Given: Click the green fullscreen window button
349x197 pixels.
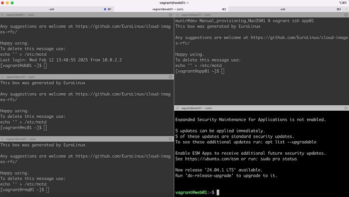Looking at the screenshot, I should click(12, 3).
